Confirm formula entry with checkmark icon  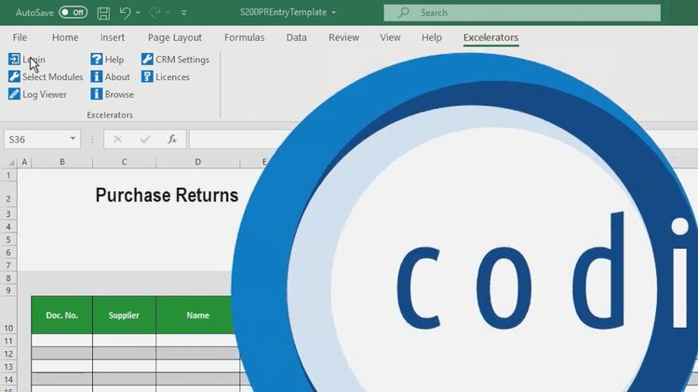(145, 140)
